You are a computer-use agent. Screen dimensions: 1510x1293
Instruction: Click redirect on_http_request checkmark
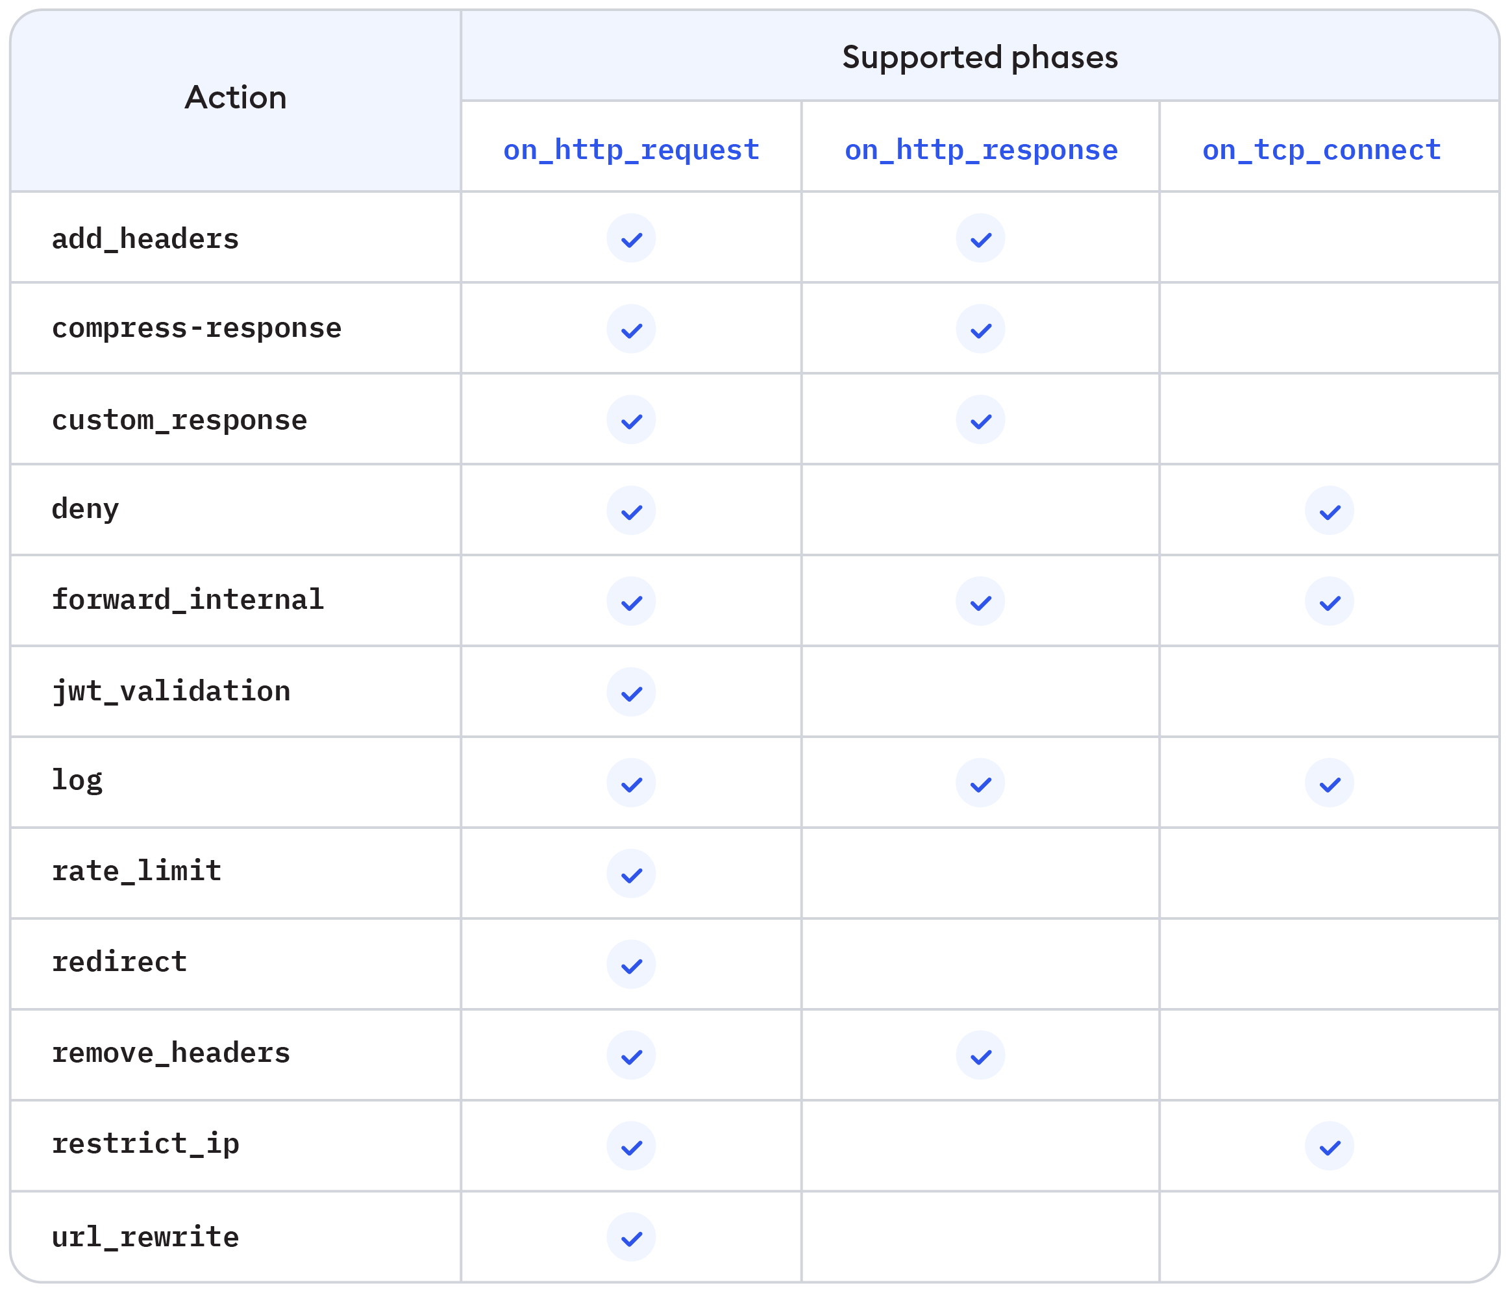631,965
